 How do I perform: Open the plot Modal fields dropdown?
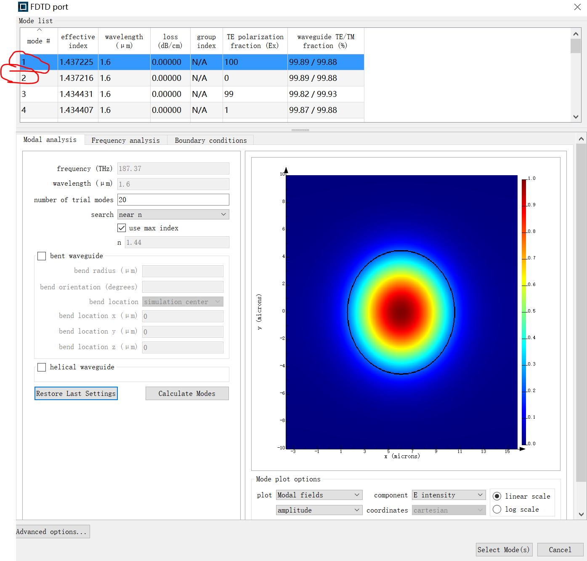pos(319,495)
